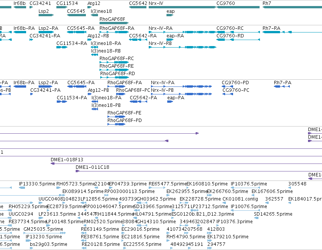Viewport: 322px width, 250px height.
Task: Click transcript CG5645-RA
Action: coord(81,28)
